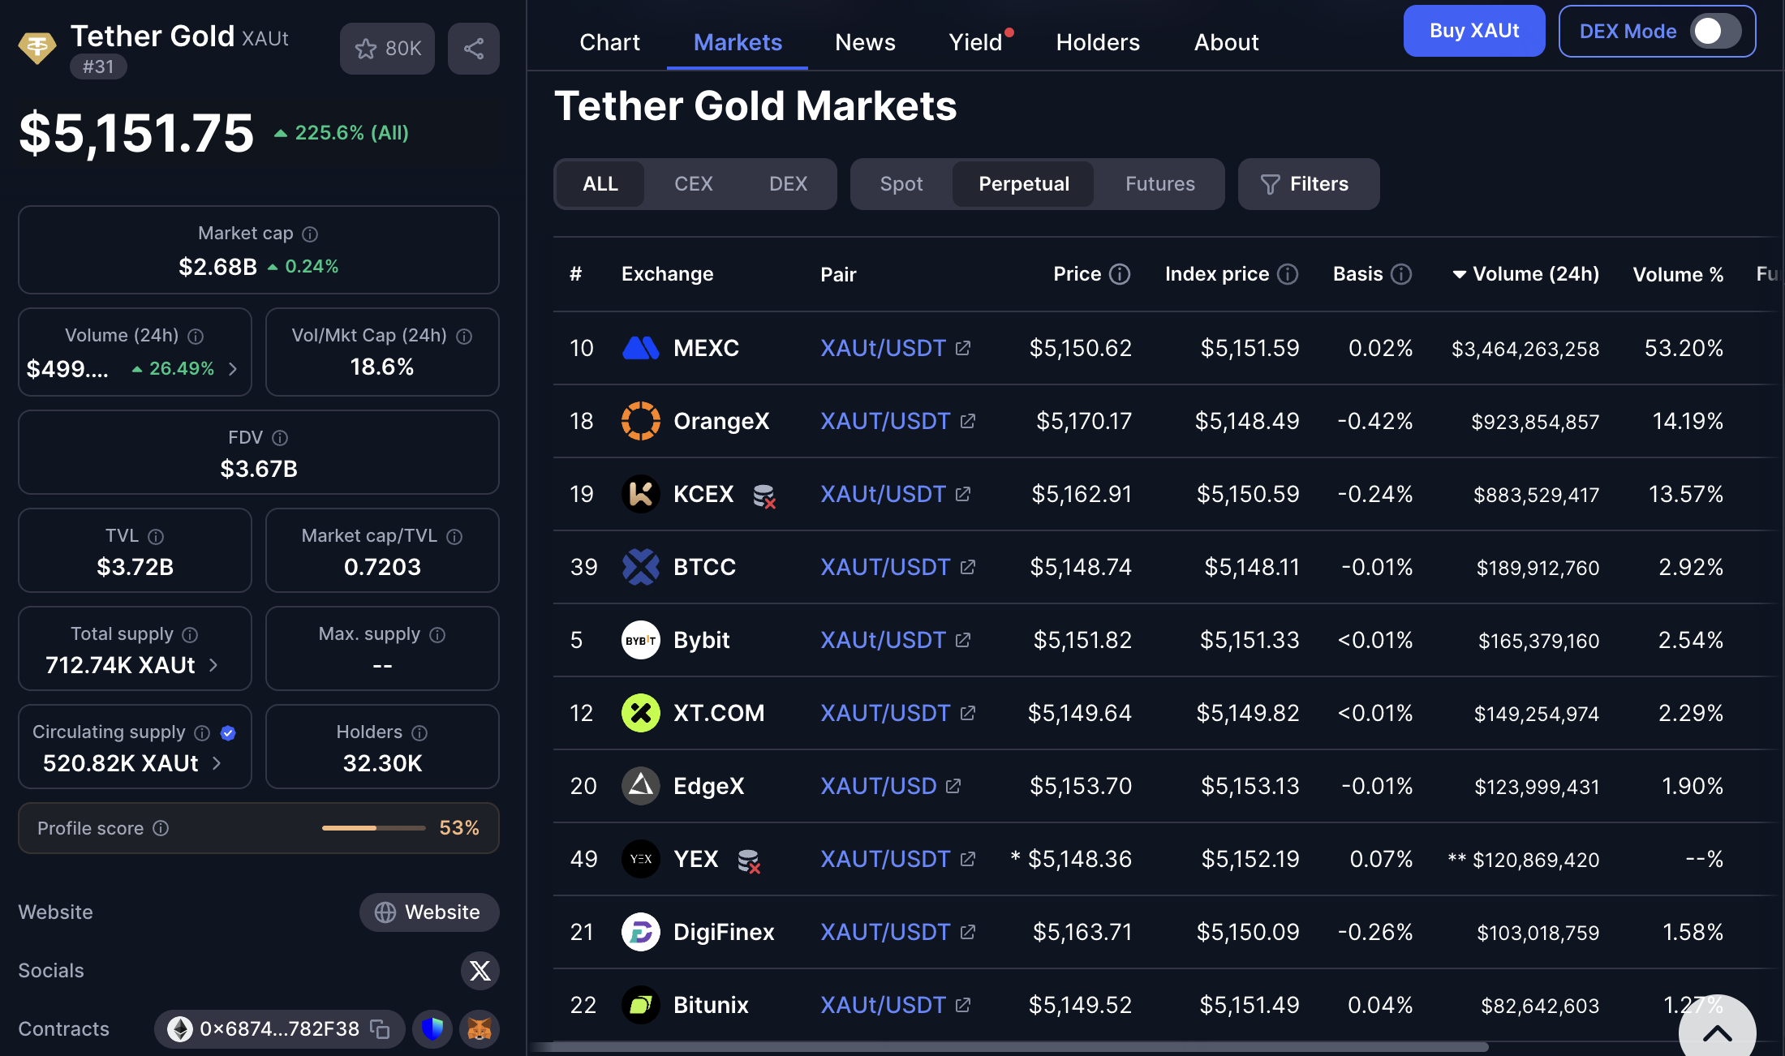Viewport: 1785px width, 1056px height.
Task: Click the MetaMask fox icon near Contracts
Action: [479, 1028]
